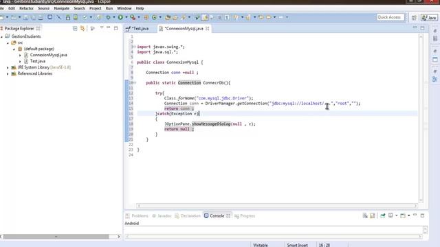440x247 pixels.
Task: Click the Open Console icon
Action: (x=403, y=215)
